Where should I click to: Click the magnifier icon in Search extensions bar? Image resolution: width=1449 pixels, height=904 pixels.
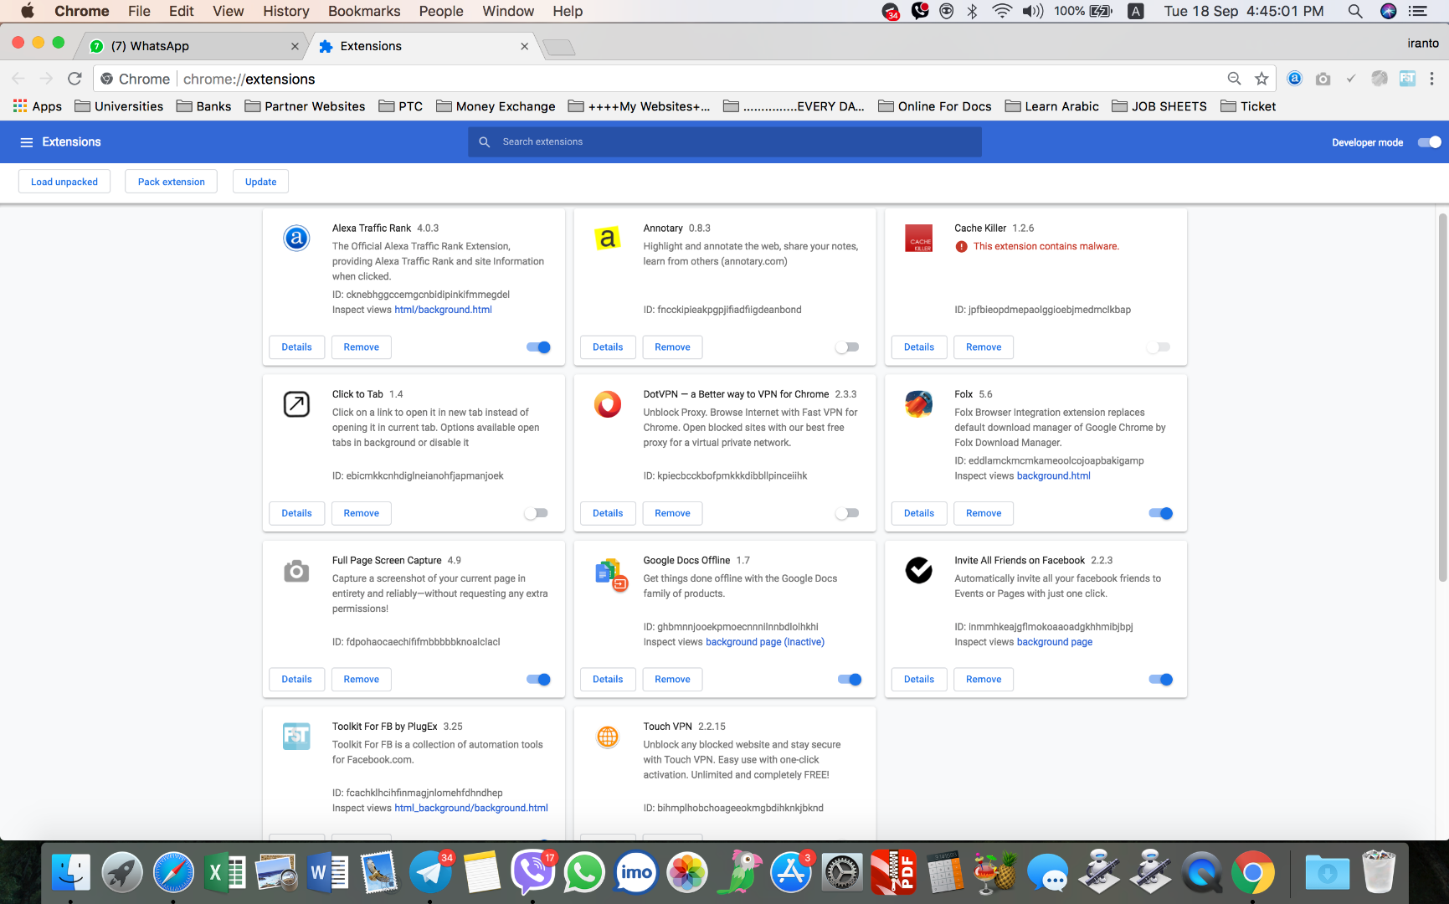(x=485, y=142)
